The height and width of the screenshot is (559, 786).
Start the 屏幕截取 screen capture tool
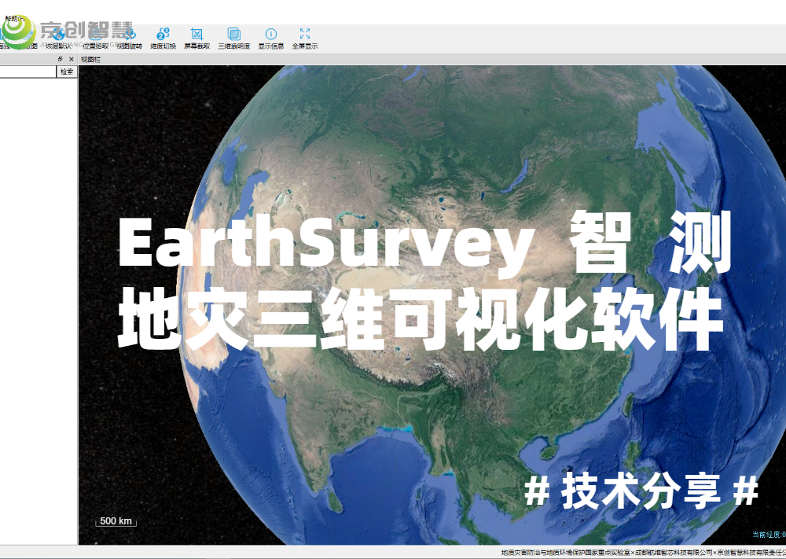(x=196, y=39)
